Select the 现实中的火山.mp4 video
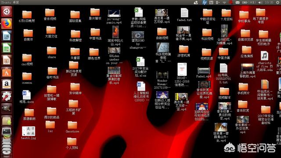281x158 pixels. point(115,36)
